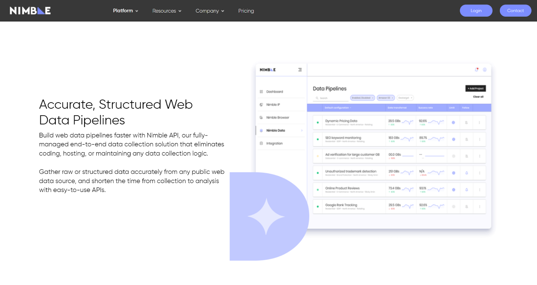Click the notification bell in the dashboard top bar
Image resolution: width=537 pixels, height=285 pixels.
[477, 70]
